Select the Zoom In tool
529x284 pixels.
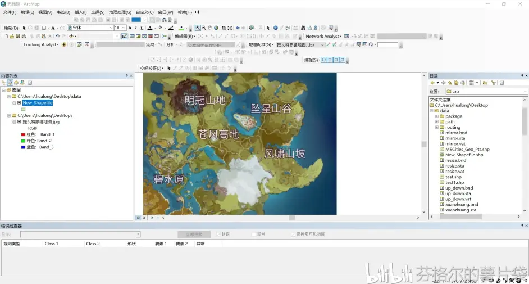point(198,28)
